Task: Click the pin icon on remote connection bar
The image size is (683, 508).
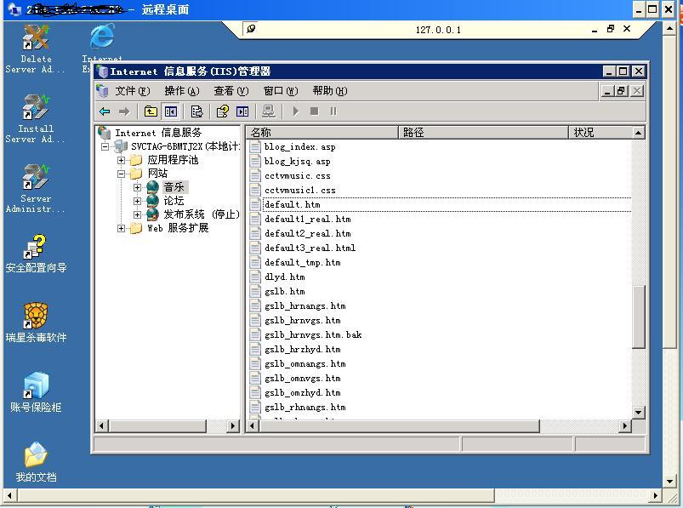Action: 251,29
